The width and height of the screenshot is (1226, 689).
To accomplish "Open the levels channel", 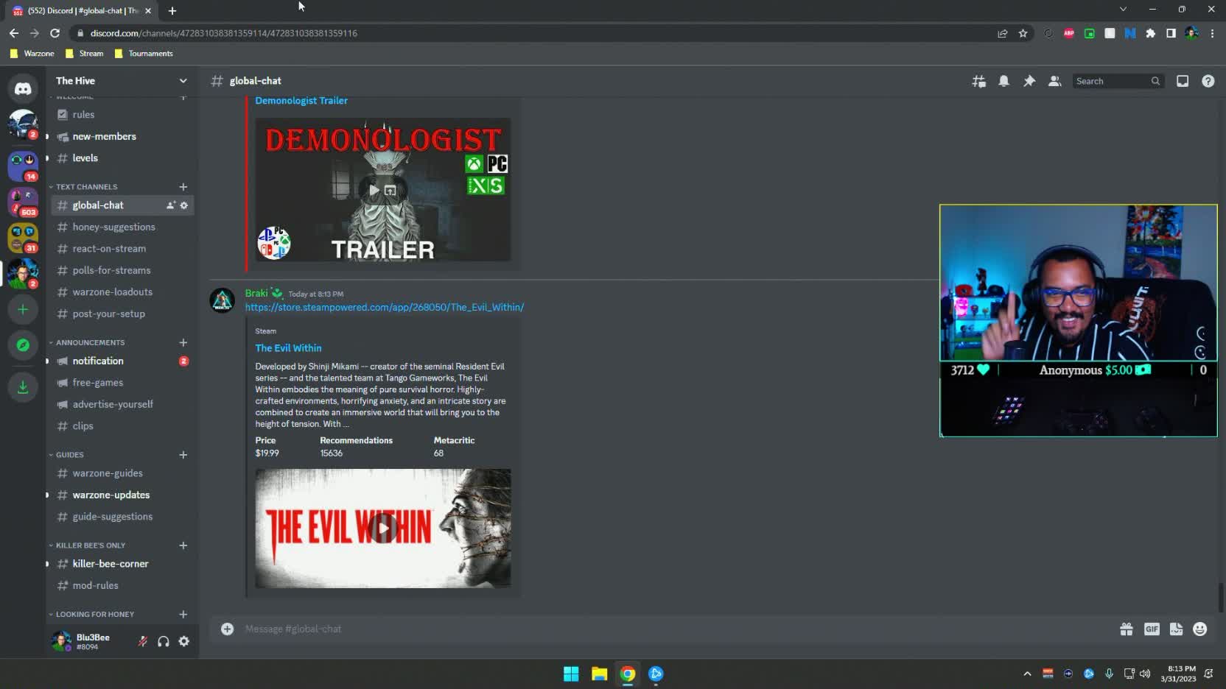I will click(x=122, y=158).
